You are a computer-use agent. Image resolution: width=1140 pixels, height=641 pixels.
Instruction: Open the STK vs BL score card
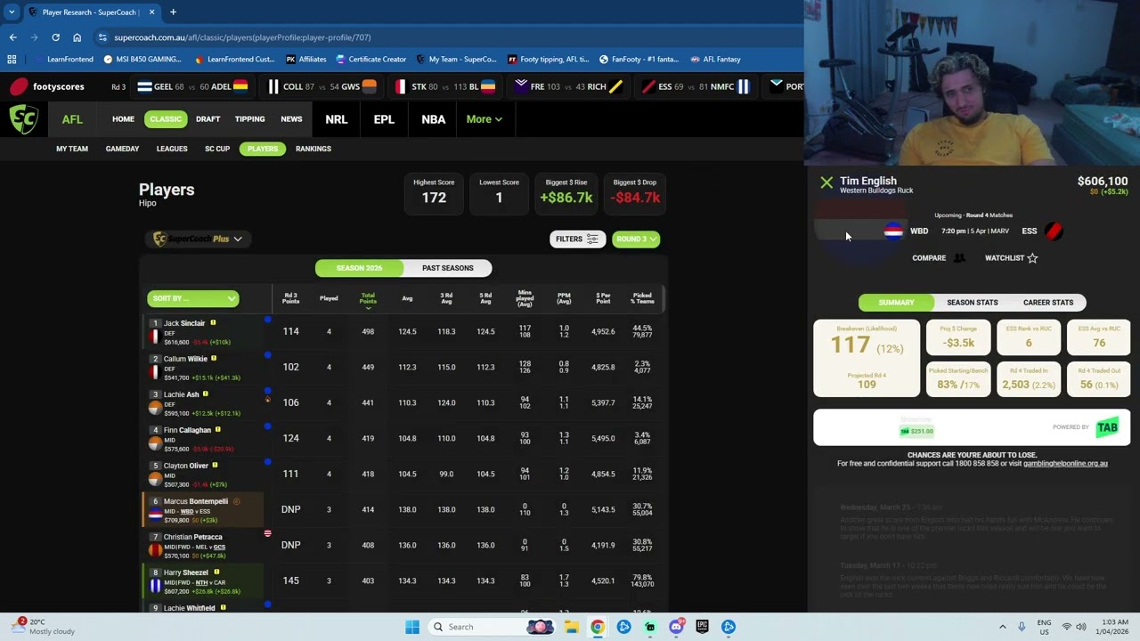444,86
